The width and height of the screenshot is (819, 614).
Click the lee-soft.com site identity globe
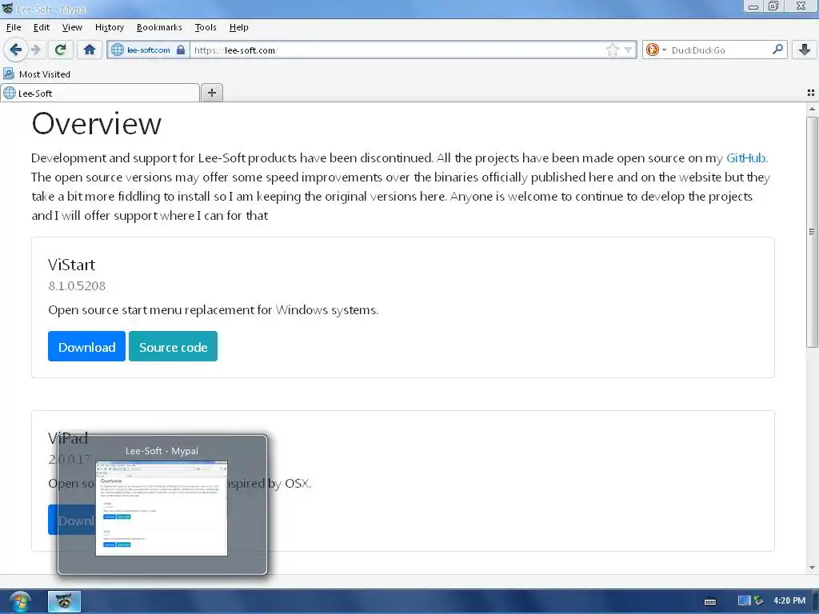pyautogui.click(x=118, y=50)
